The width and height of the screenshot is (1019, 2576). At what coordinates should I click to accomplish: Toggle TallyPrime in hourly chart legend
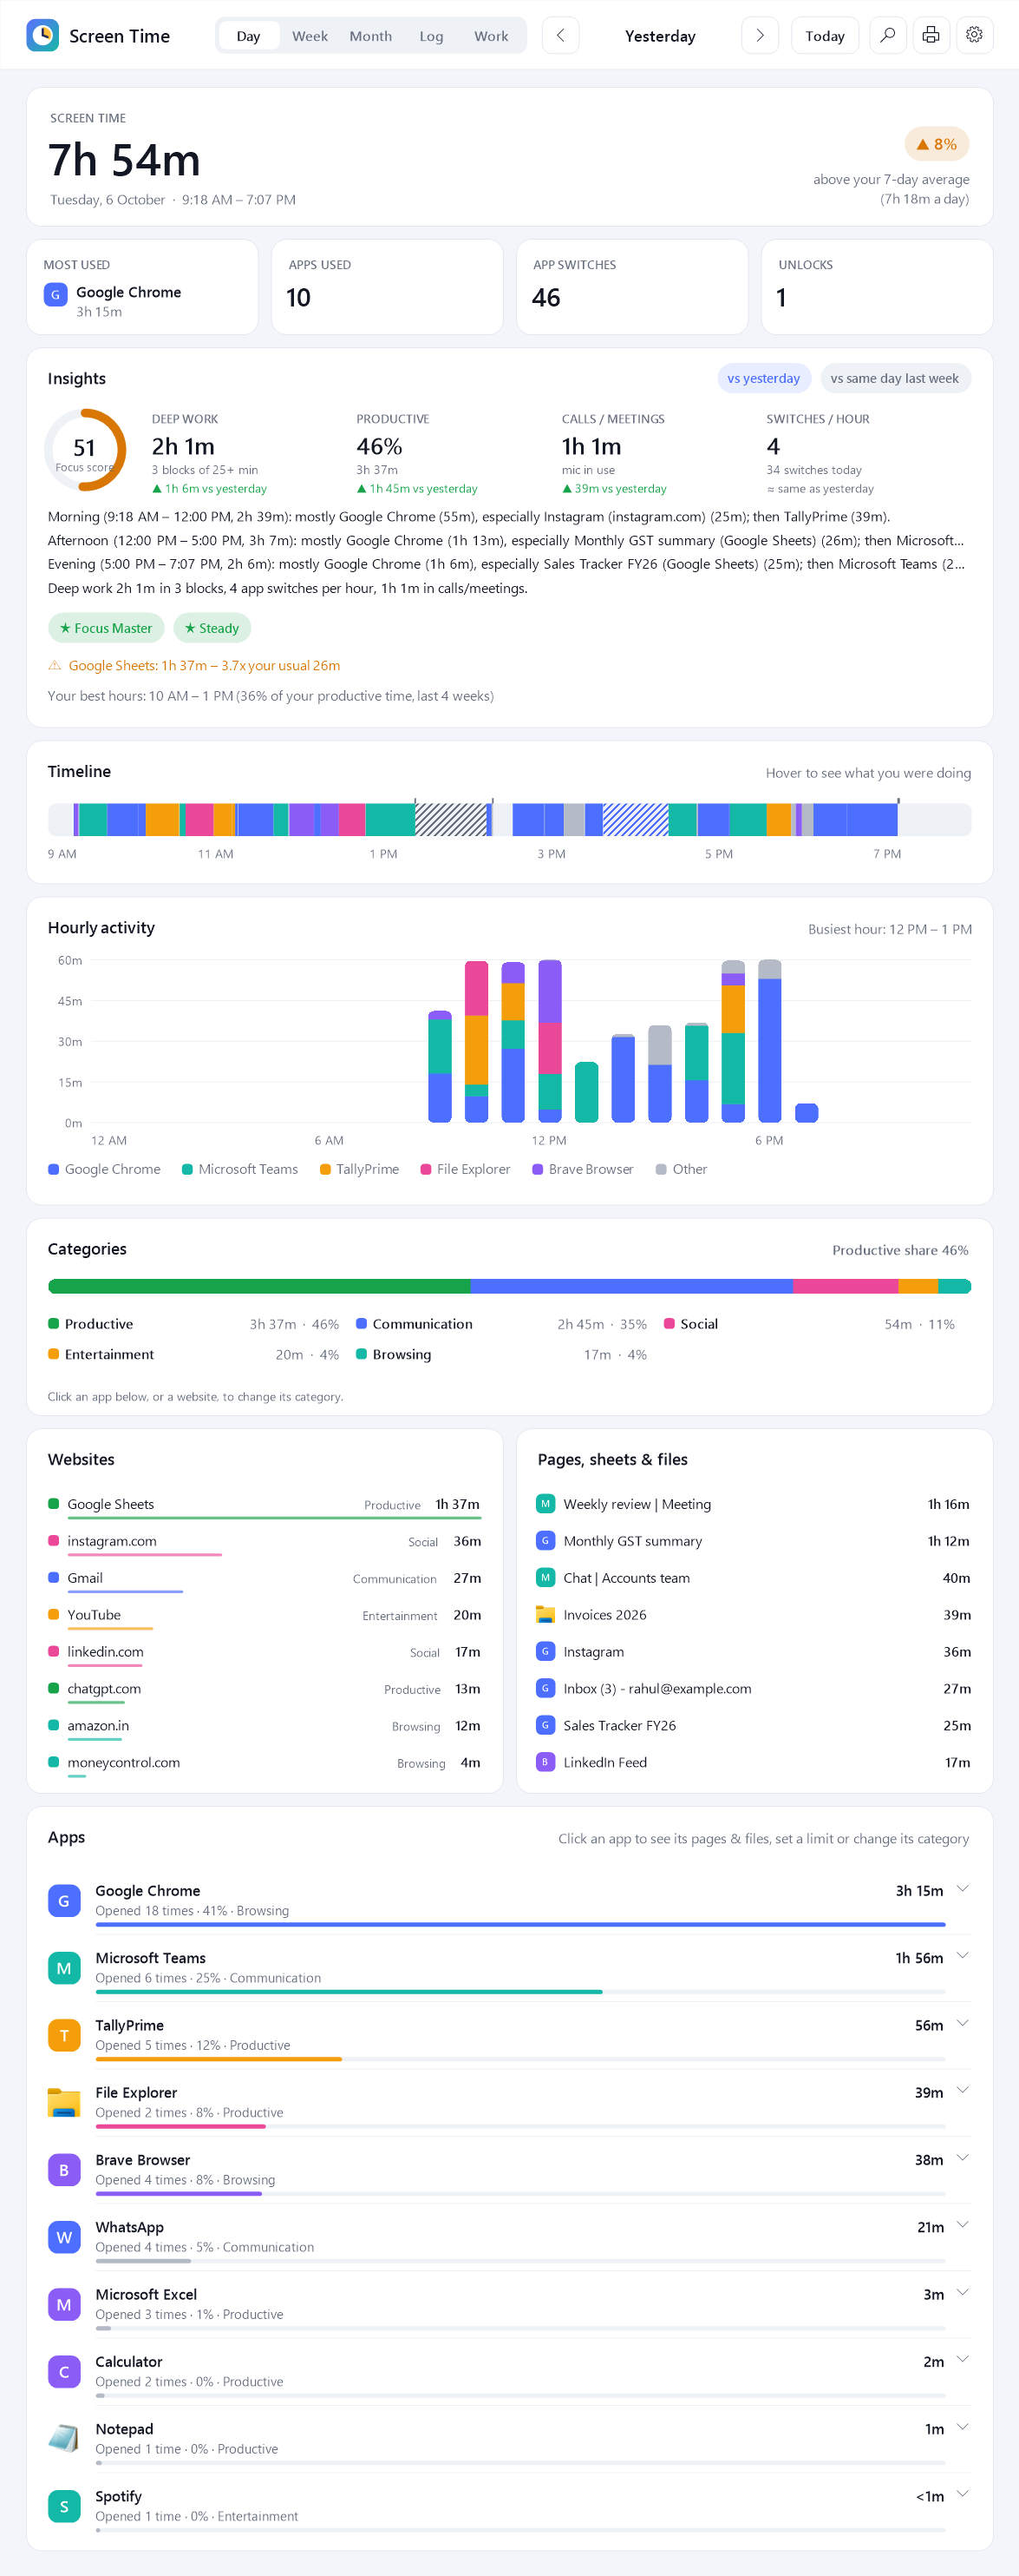pos(360,1169)
